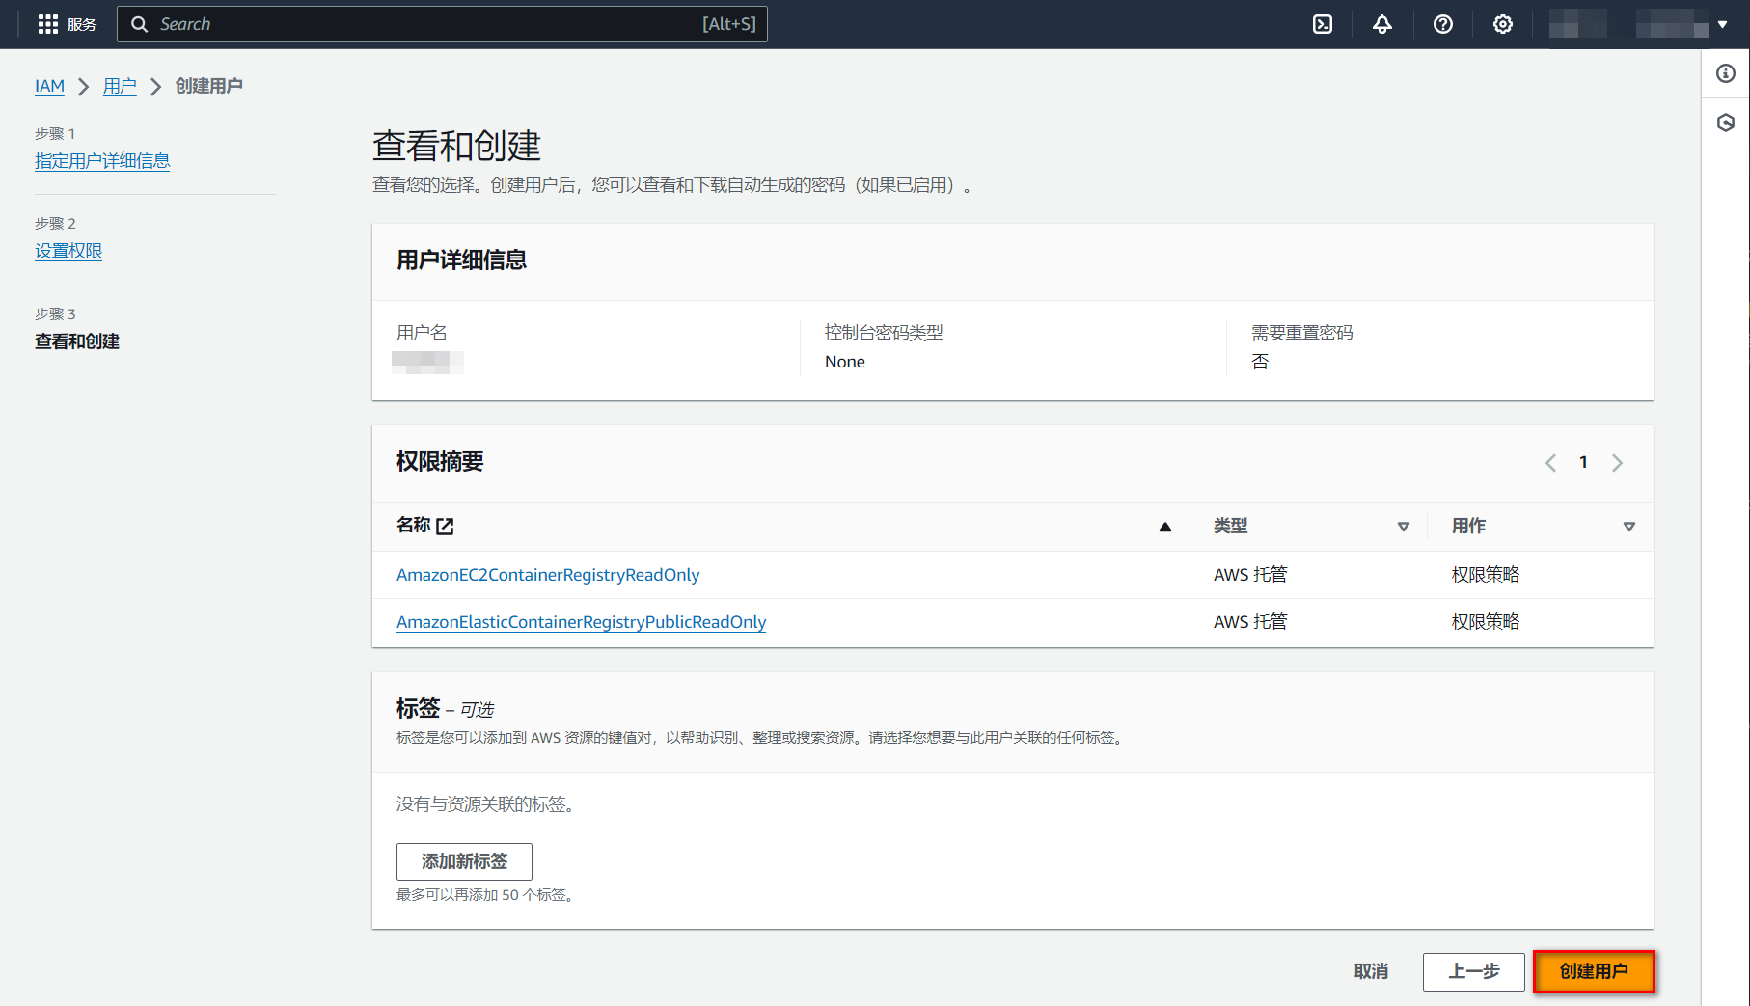
Task: Go to next page of permissions
Action: pos(1617,463)
